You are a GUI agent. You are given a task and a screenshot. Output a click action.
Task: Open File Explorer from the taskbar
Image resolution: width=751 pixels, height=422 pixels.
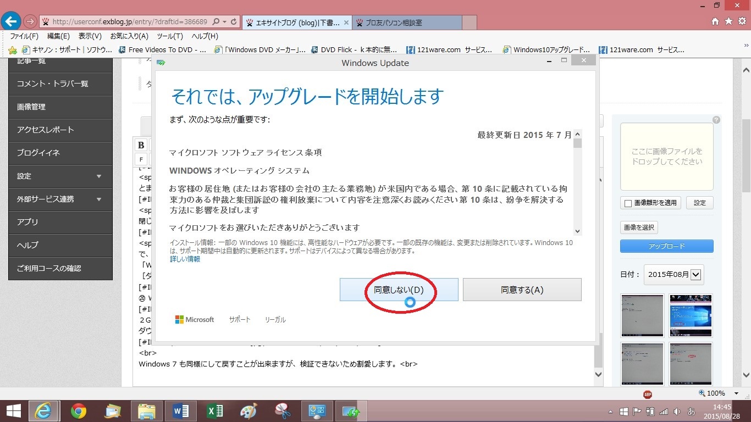(x=146, y=411)
